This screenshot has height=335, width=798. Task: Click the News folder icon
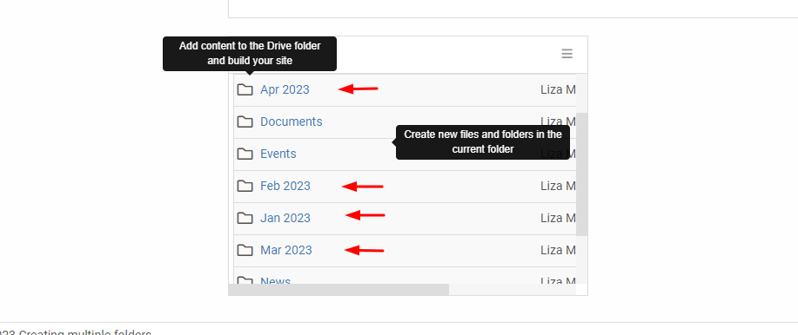click(245, 280)
